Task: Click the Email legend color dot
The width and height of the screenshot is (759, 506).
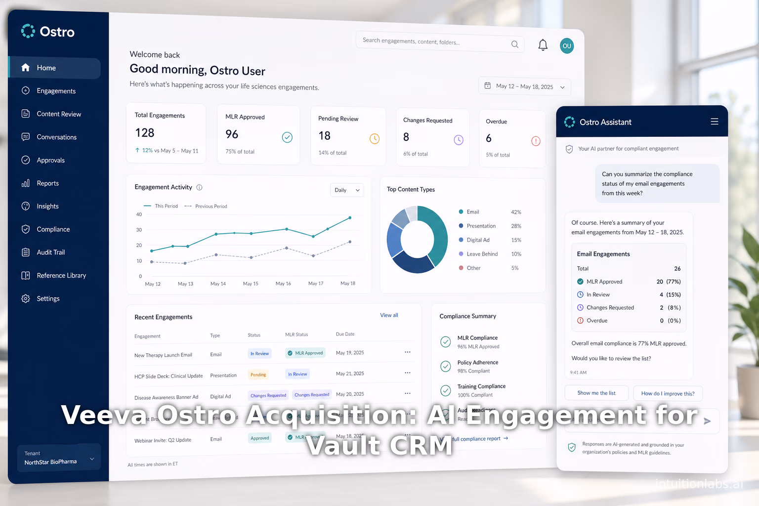Action: coord(461,211)
